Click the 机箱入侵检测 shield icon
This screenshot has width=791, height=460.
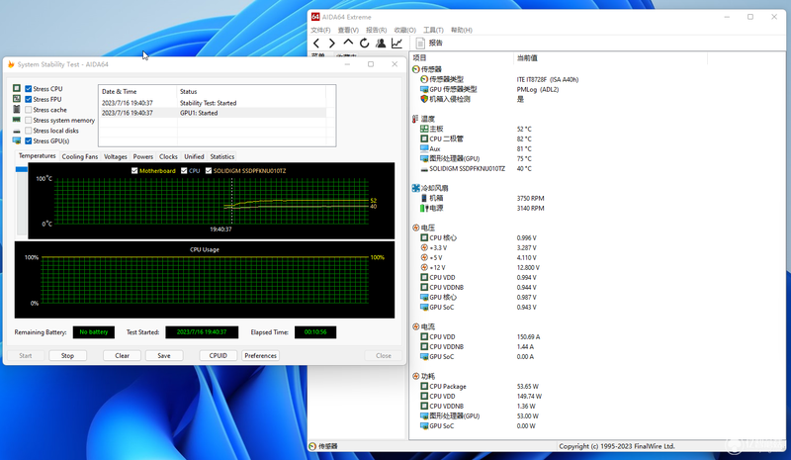click(x=424, y=99)
